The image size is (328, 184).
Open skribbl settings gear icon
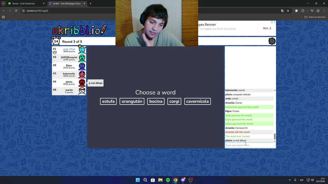(272, 41)
